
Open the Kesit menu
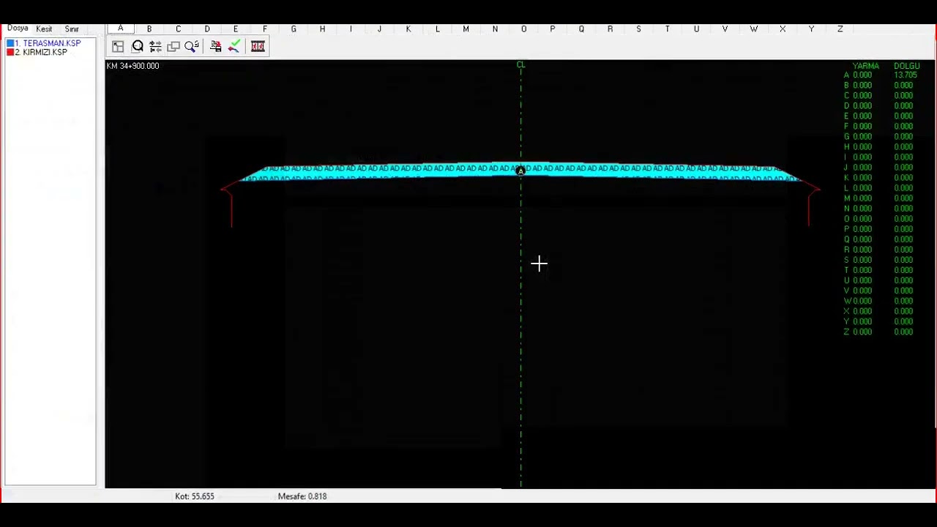click(x=44, y=29)
